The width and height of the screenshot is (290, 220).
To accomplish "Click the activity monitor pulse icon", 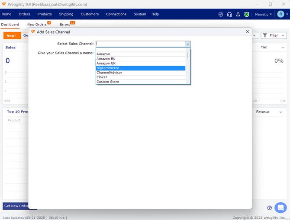I will 221,14.
